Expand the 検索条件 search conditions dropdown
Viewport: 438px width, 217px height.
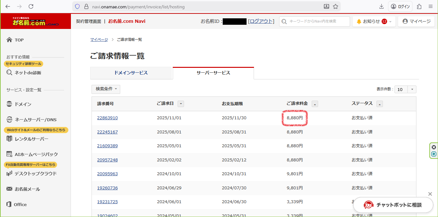[x=106, y=89]
